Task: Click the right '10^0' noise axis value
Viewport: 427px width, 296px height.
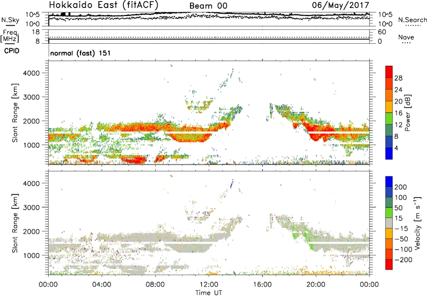Action: pos(385,24)
